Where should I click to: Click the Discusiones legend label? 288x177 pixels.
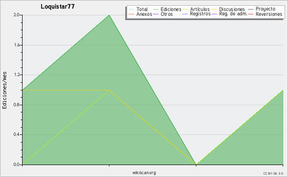click(x=232, y=9)
